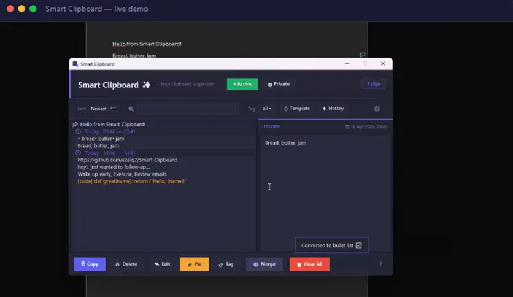The image size is (513, 297).
Task: Merge clips using the Merge button
Action: point(264,264)
